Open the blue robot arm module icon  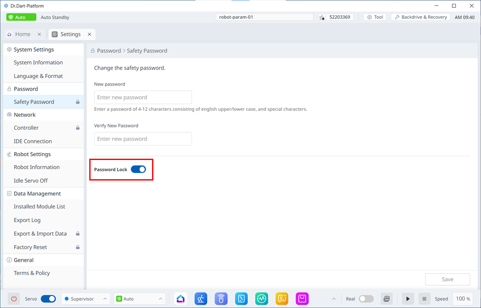pyautogui.click(x=201, y=299)
